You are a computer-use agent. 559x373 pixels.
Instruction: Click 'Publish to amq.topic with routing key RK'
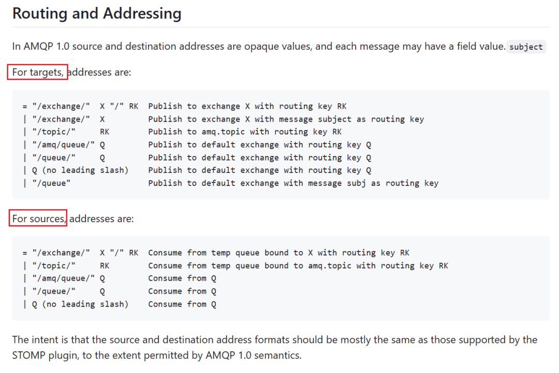coord(245,132)
